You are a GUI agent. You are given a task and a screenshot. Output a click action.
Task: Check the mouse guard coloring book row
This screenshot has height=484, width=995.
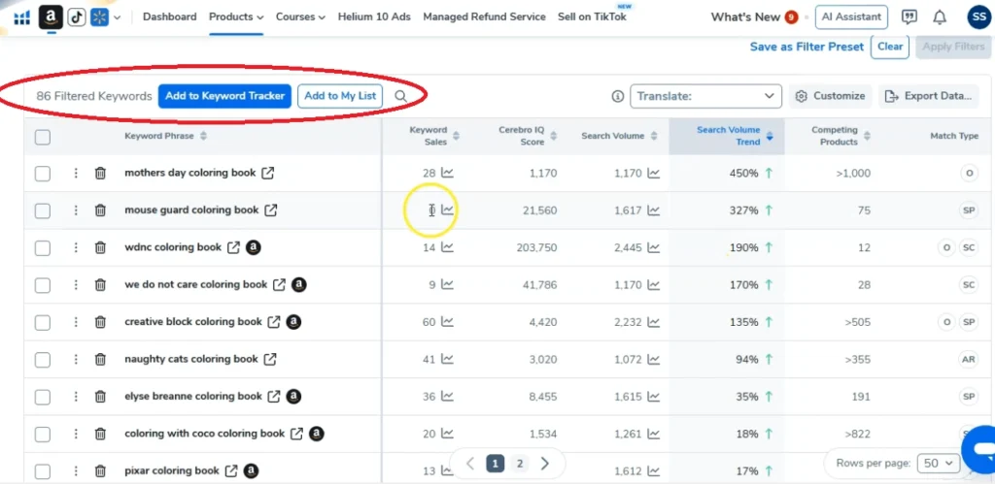(x=43, y=210)
